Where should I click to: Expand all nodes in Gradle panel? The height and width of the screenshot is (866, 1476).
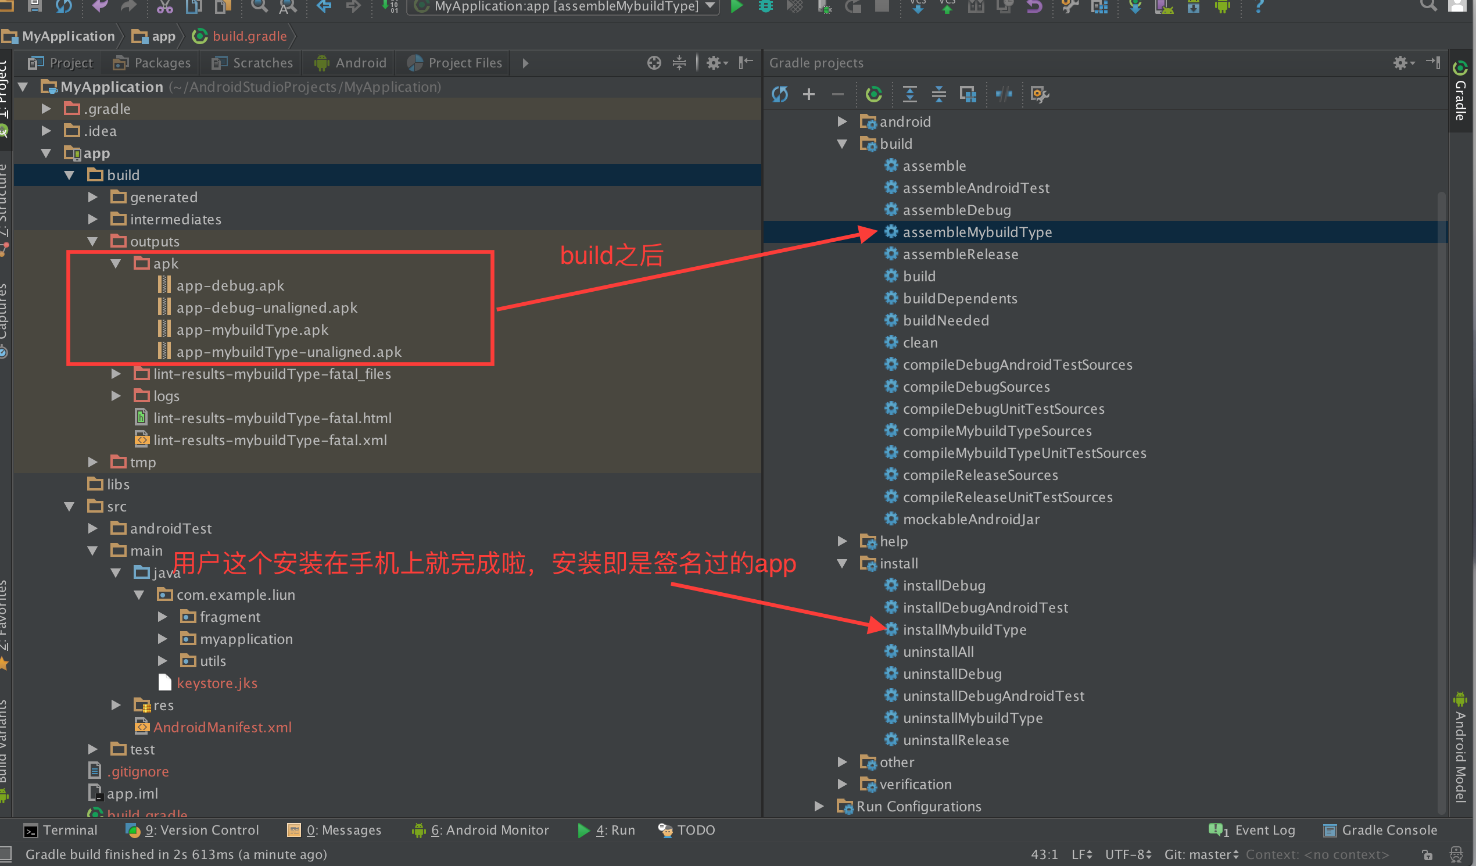point(909,94)
